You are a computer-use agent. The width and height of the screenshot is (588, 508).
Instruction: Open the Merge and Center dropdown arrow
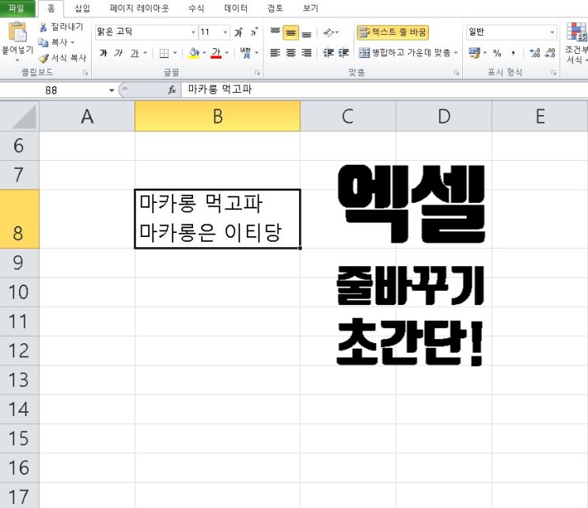click(456, 53)
